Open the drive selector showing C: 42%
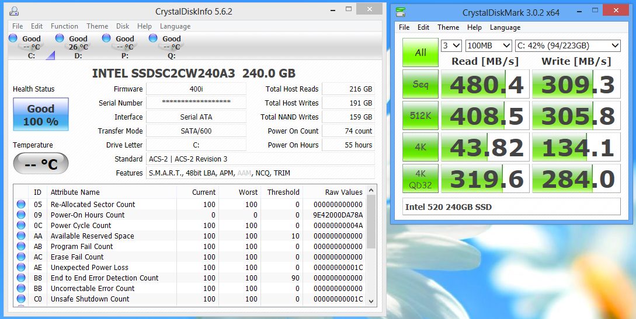The width and height of the screenshot is (636, 319). (568, 45)
